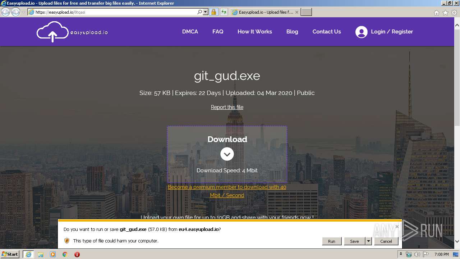Click the easyupload.io cloud logo
The width and height of the screenshot is (460, 259).
click(x=72, y=32)
